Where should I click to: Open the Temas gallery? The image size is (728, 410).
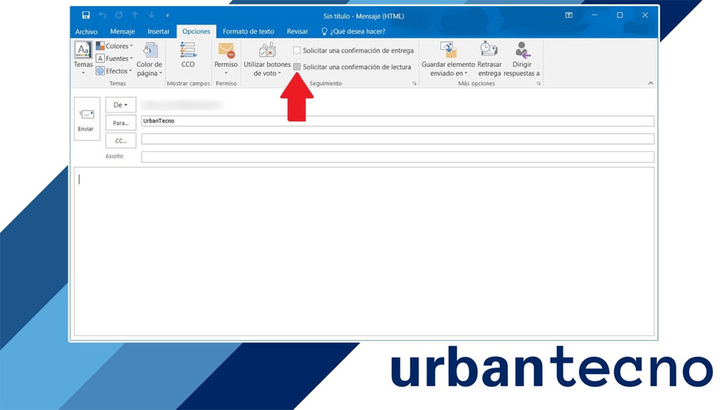(x=83, y=59)
